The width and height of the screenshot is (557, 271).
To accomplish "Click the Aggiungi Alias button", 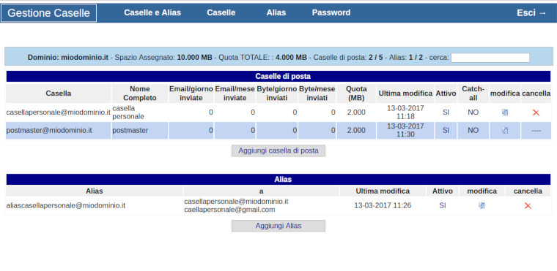I will coord(278,226).
